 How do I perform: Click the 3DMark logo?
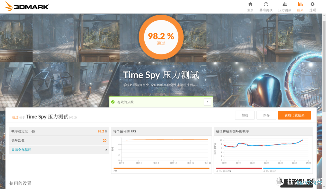point(26,6)
